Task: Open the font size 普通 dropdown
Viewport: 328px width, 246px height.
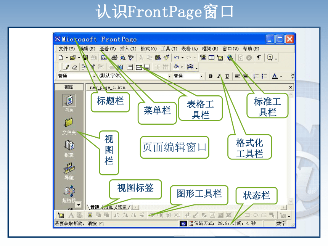Action: pos(202,76)
